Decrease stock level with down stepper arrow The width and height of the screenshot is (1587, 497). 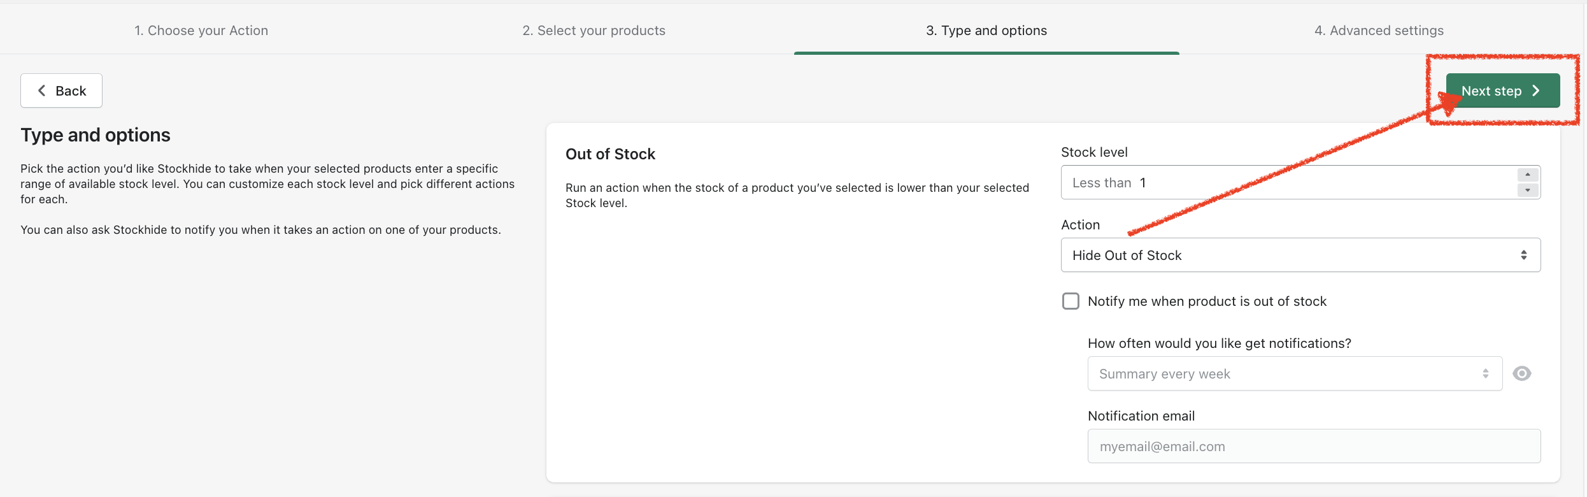[1528, 190]
